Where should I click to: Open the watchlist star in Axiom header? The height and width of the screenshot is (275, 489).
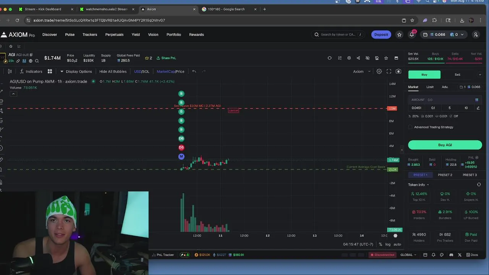pos(399,34)
